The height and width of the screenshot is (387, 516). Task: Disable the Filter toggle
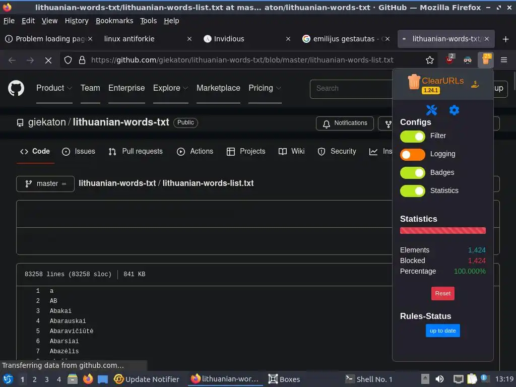point(412,136)
